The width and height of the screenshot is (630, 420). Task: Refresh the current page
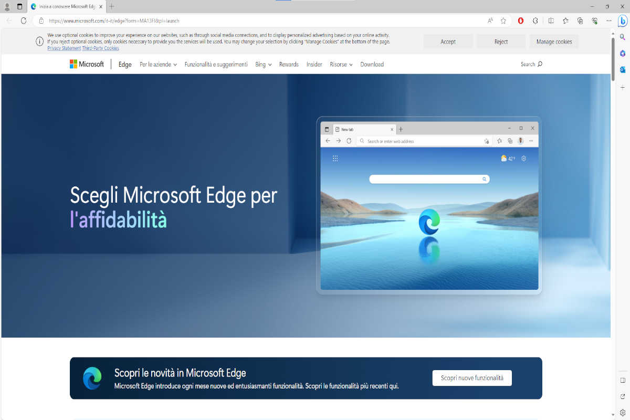point(24,20)
